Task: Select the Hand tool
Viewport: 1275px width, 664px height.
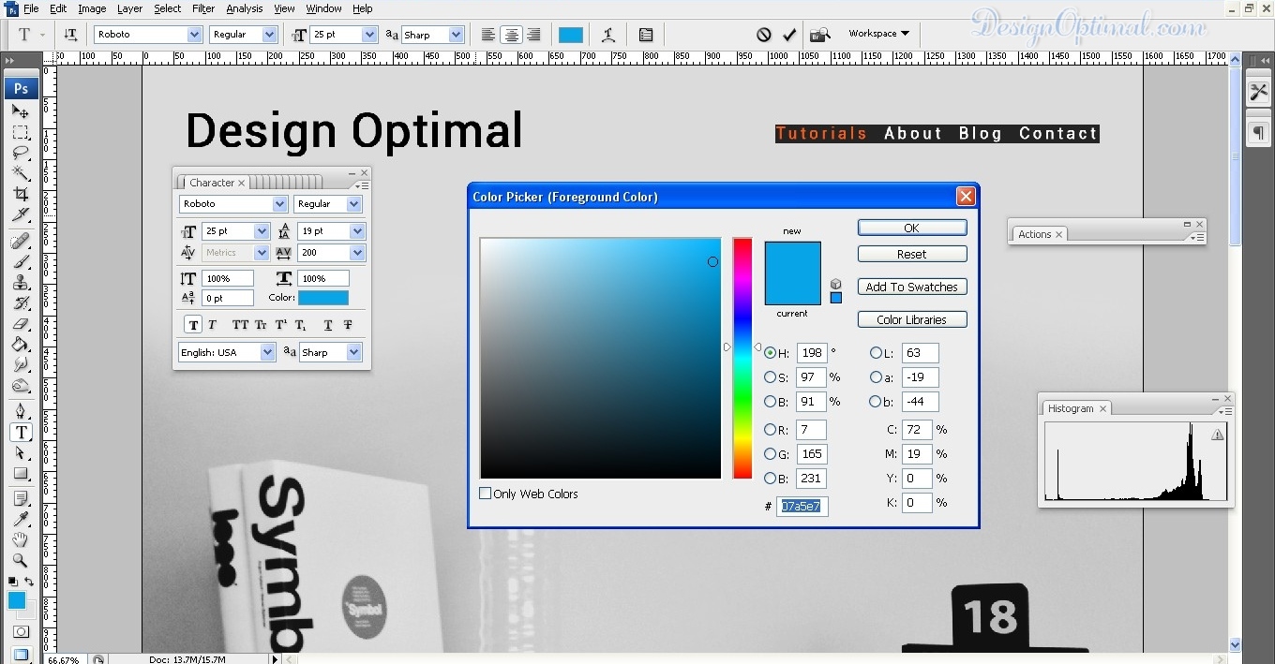Action: click(x=21, y=539)
